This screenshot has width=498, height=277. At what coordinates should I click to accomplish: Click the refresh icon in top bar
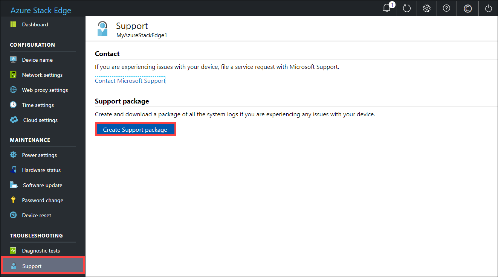click(x=407, y=8)
